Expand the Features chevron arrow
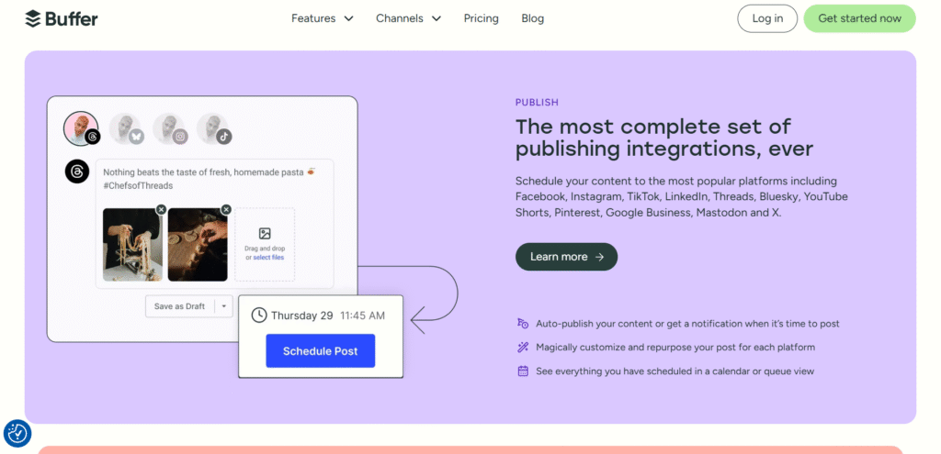Image resolution: width=941 pixels, height=454 pixels. [x=348, y=18]
